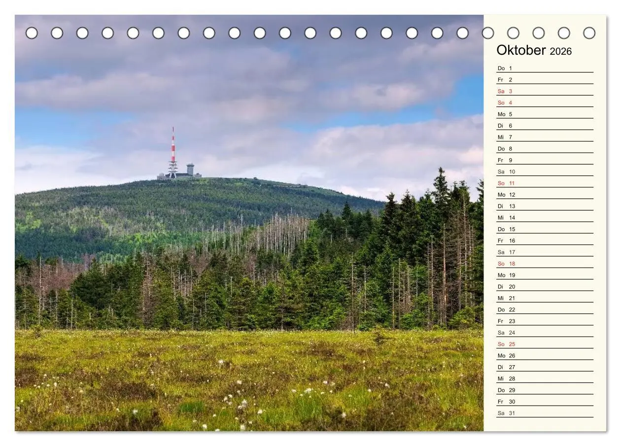The height and width of the screenshot is (446, 621).
Task: Select the calendar row 'Mi 14'
Action: pyautogui.click(x=545, y=217)
